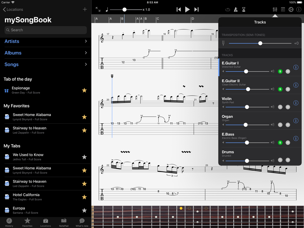Open E.Guitar I track info
The image size is (304, 228).
tap(296, 67)
